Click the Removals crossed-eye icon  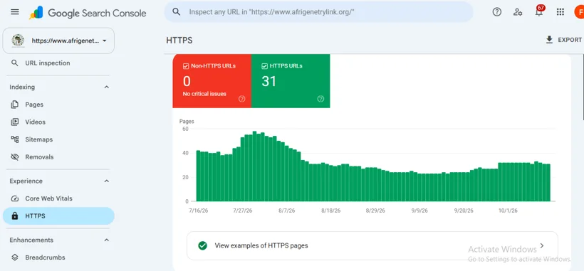[x=14, y=157]
